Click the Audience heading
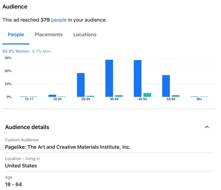 click(15, 7)
